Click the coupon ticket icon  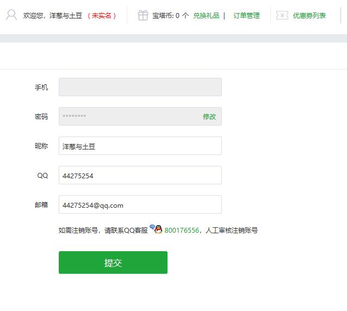point(282,15)
